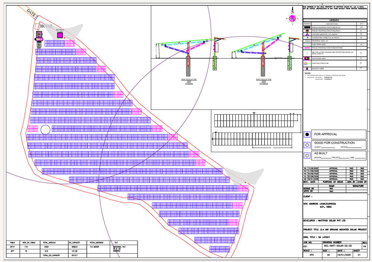This screenshot has height=262, width=372.
Task: Select the GOOD FOR CONSTRUCTION circle marker
Action: 307,145
